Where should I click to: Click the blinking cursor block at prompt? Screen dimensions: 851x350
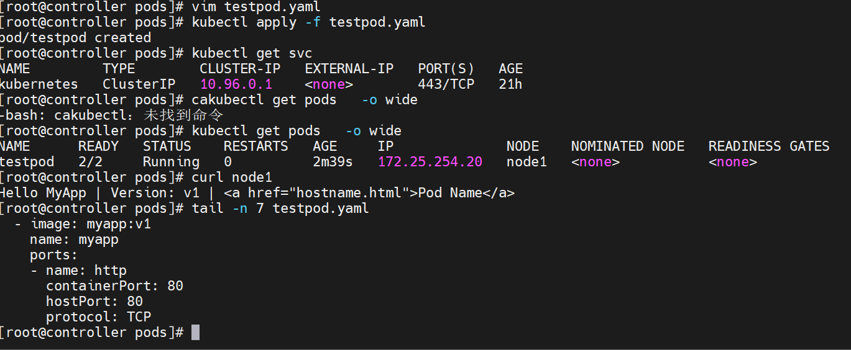pos(195,332)
